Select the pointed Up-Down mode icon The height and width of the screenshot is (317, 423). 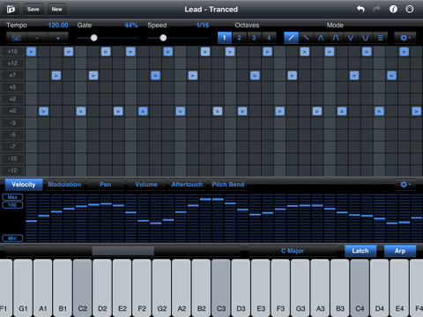[321, 38]
